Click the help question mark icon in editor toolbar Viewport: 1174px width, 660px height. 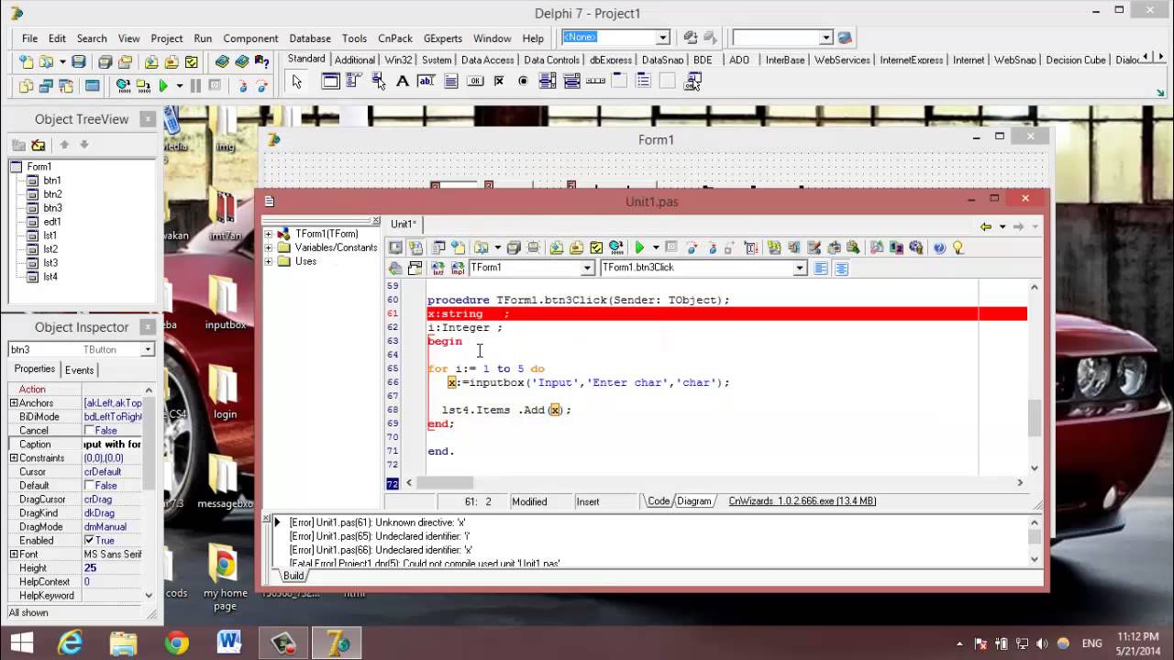(939, 247)
